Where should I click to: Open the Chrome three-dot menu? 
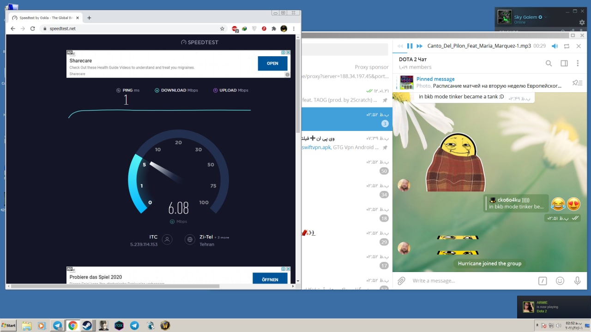tap(294, 29)
